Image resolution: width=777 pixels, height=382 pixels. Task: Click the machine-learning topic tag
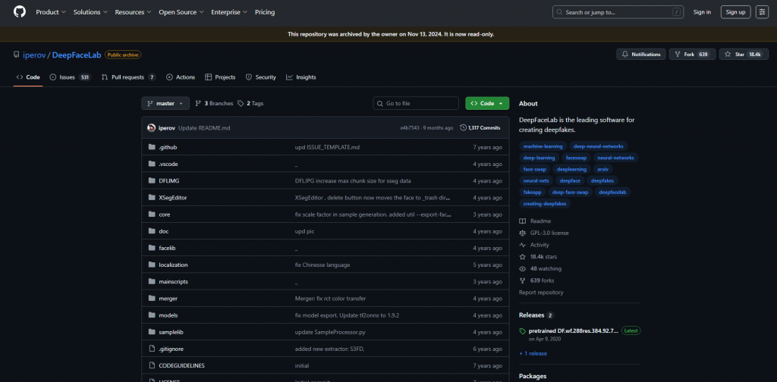[x=543, y=146]
